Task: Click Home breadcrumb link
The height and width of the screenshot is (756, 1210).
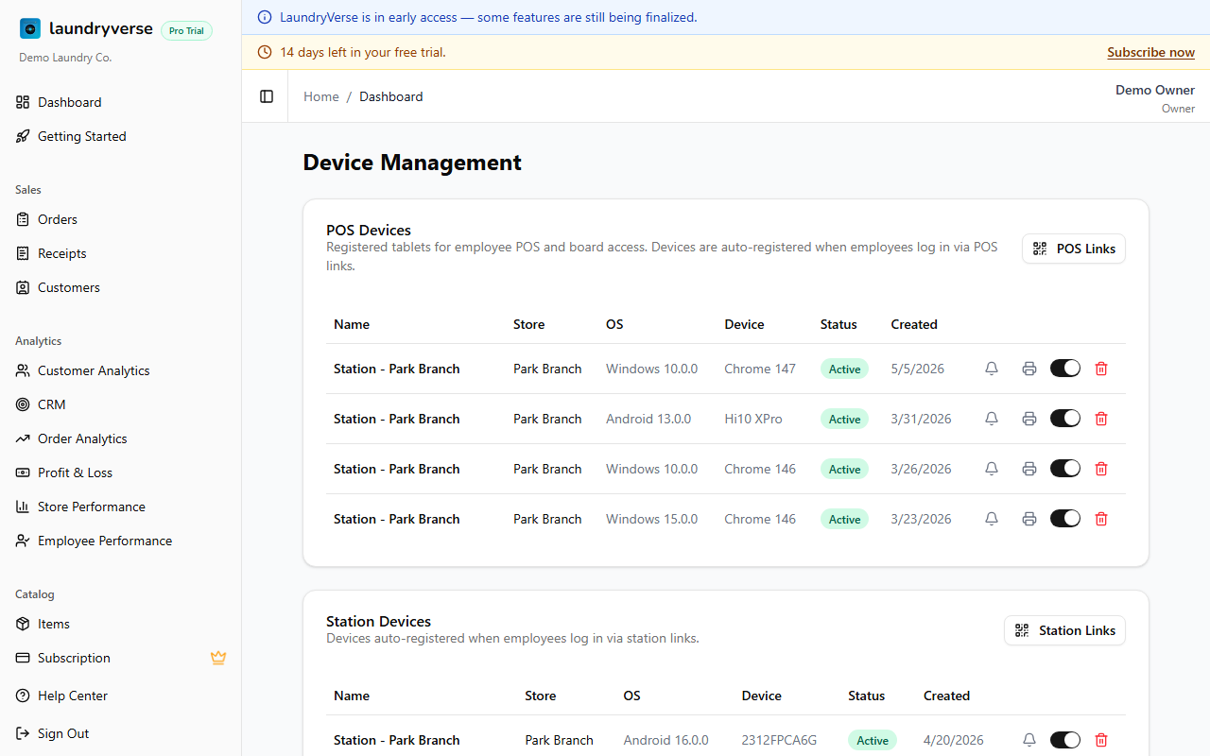Action: click(x=321, y=96)
